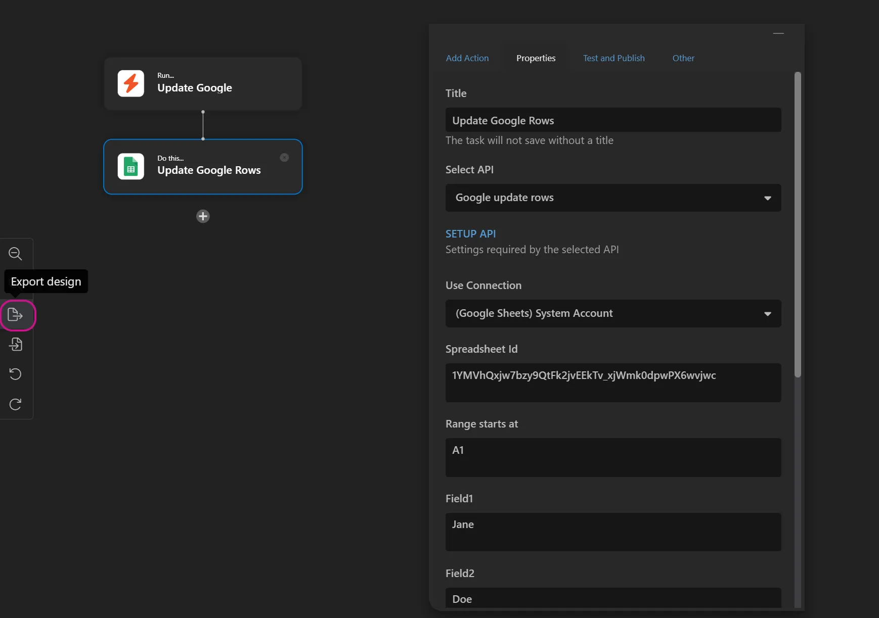Click the SETUP API link
This screenshot has height=618, width=879.
tap(470, 234)
